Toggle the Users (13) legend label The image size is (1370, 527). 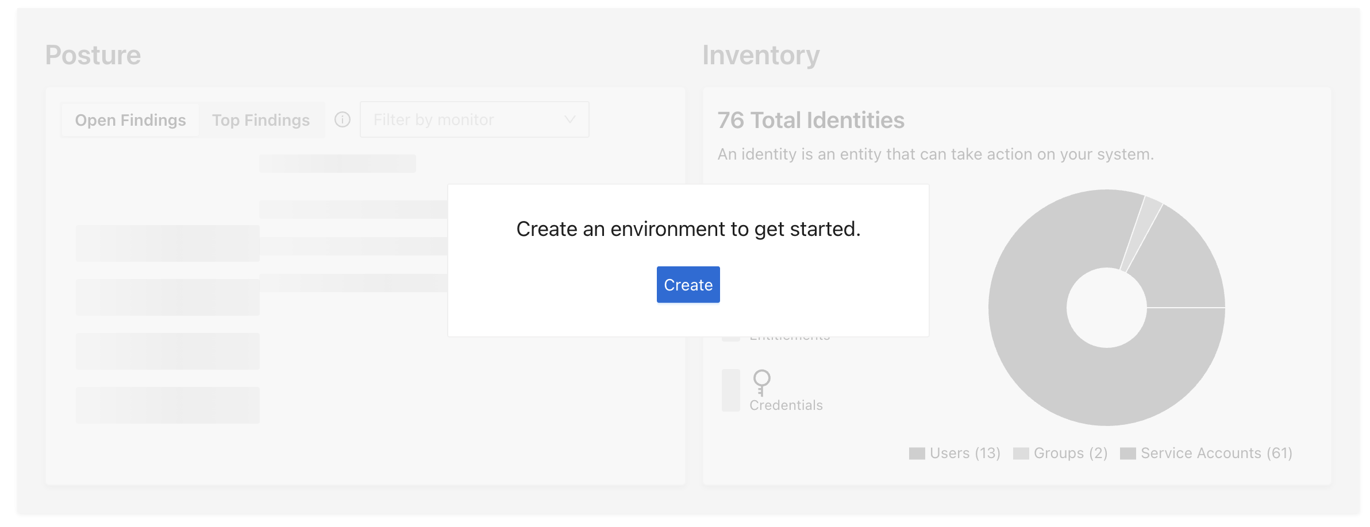point(965,454)
